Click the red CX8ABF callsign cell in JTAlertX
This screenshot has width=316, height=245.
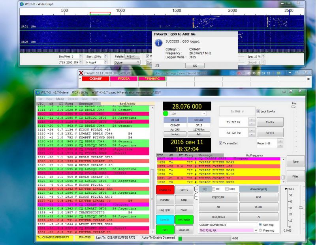(x=96, y=79)
